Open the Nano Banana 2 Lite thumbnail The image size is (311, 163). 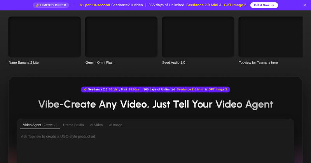(x=44, y=37)
